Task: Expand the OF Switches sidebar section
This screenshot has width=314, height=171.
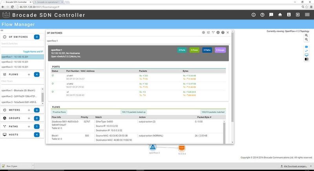Action: pyautogui.click(x=18, y=37)
